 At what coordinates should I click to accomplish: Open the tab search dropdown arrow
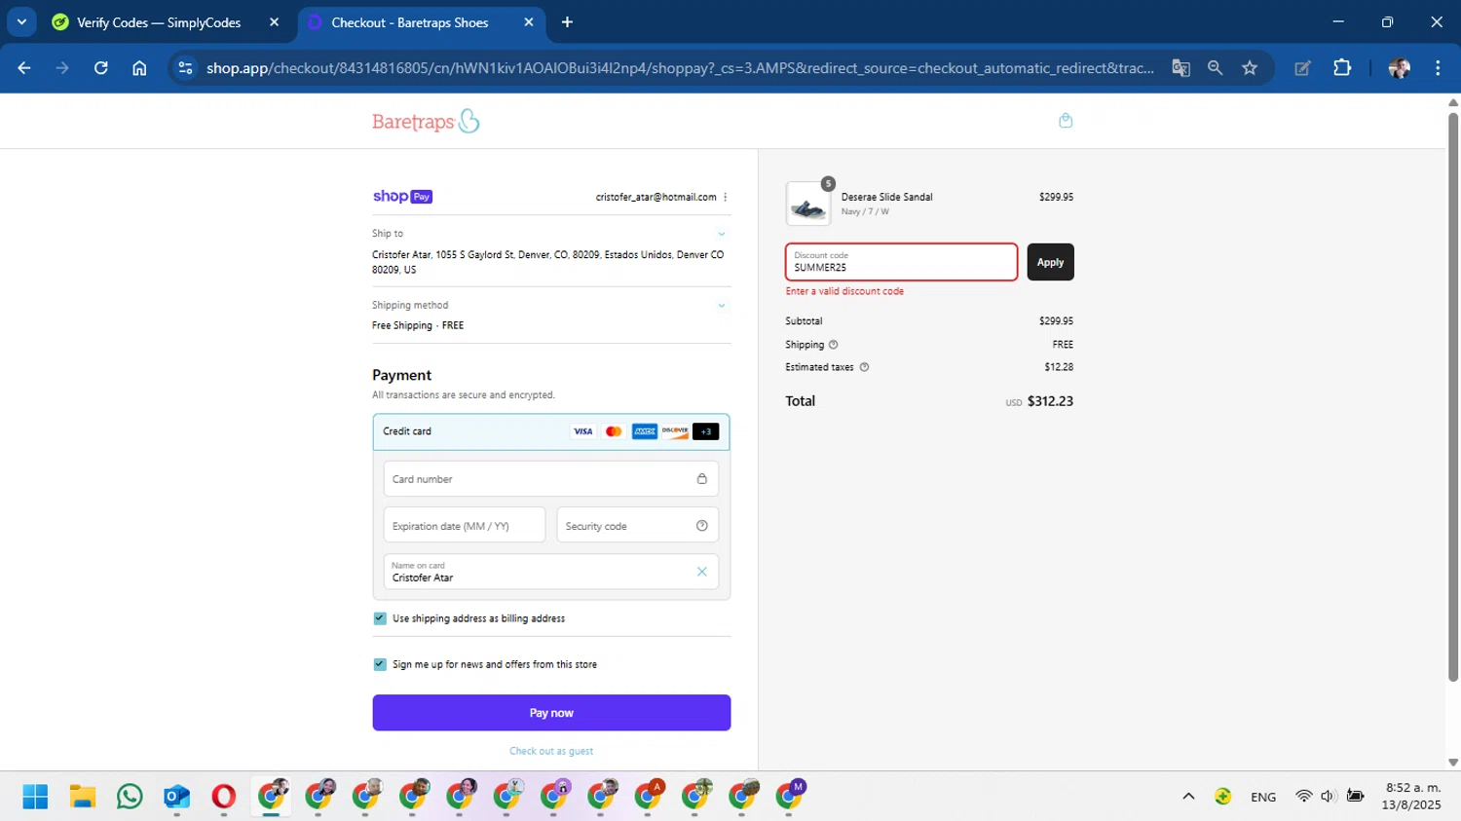(x=21, y=21)
